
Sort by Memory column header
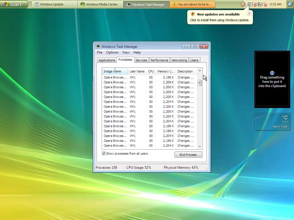pos(166,71)
